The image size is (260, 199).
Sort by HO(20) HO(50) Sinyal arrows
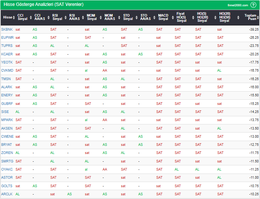coord(238,17)
